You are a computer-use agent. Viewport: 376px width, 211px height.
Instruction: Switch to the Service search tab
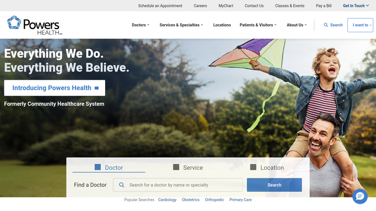click(188, 168)
